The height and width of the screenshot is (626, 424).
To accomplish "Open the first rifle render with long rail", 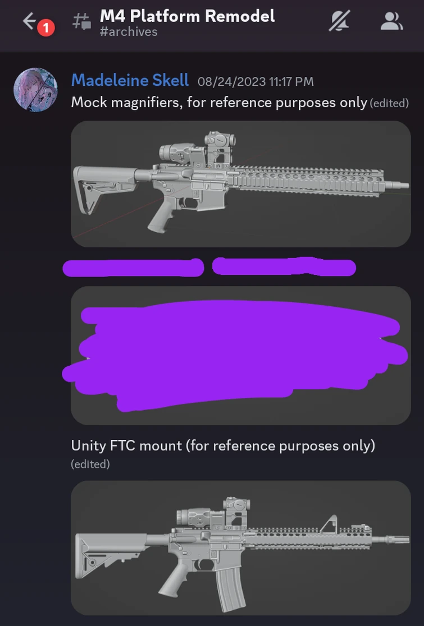I will tap(240, 184).
